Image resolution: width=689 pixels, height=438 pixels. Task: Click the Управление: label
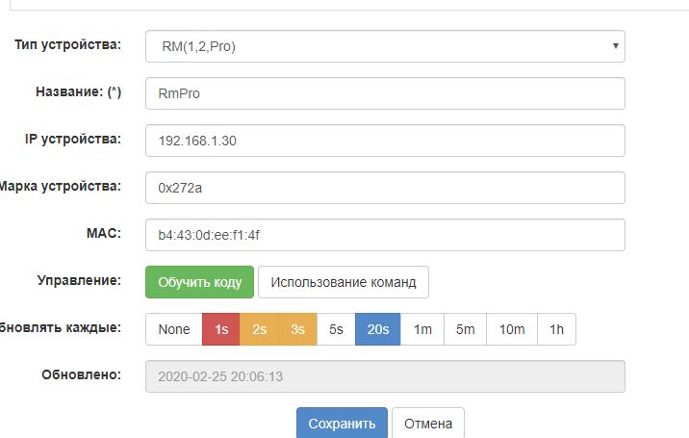[79, 280]
